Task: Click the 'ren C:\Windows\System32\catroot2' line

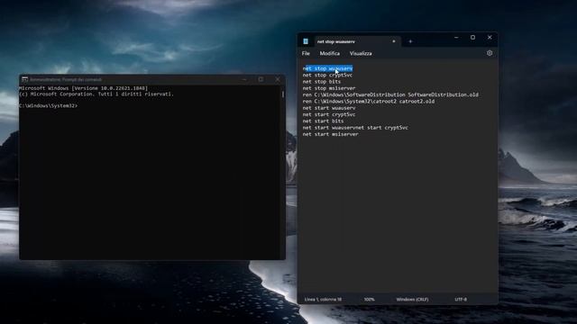Action: coord(369,102)
